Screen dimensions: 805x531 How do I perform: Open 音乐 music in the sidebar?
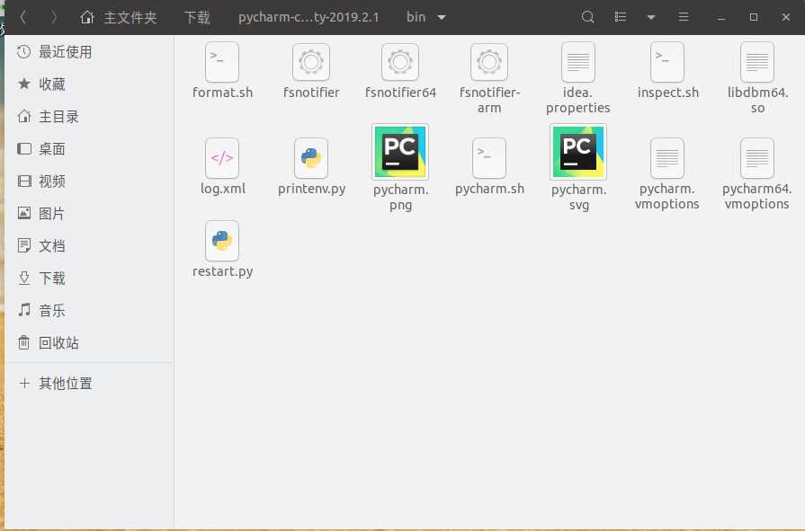click(x=90, y=310)
